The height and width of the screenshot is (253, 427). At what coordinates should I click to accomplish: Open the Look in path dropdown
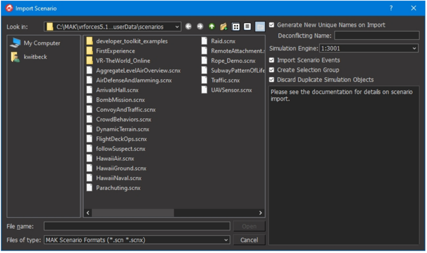(177, 27)
